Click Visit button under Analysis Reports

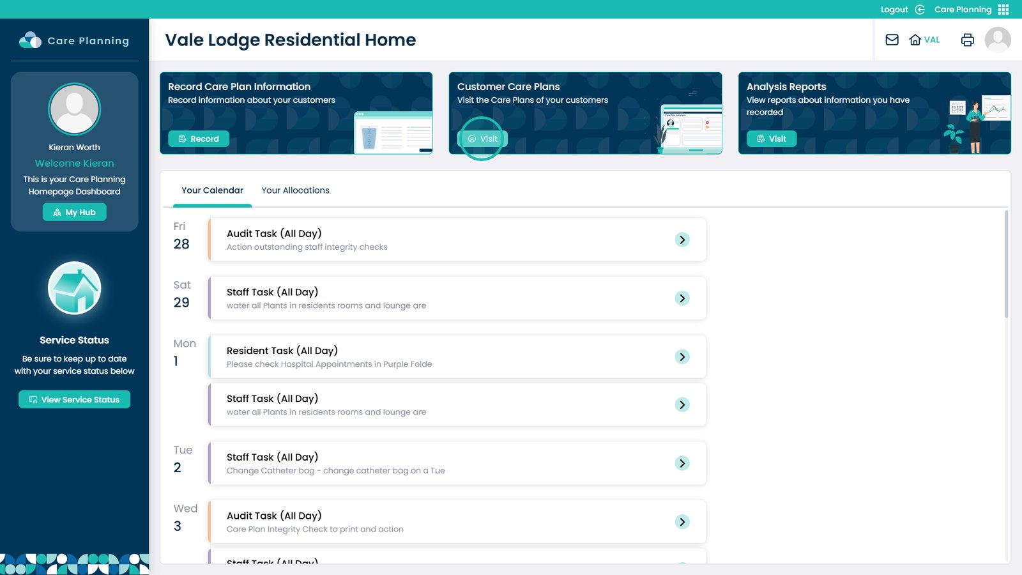(771, 139)
